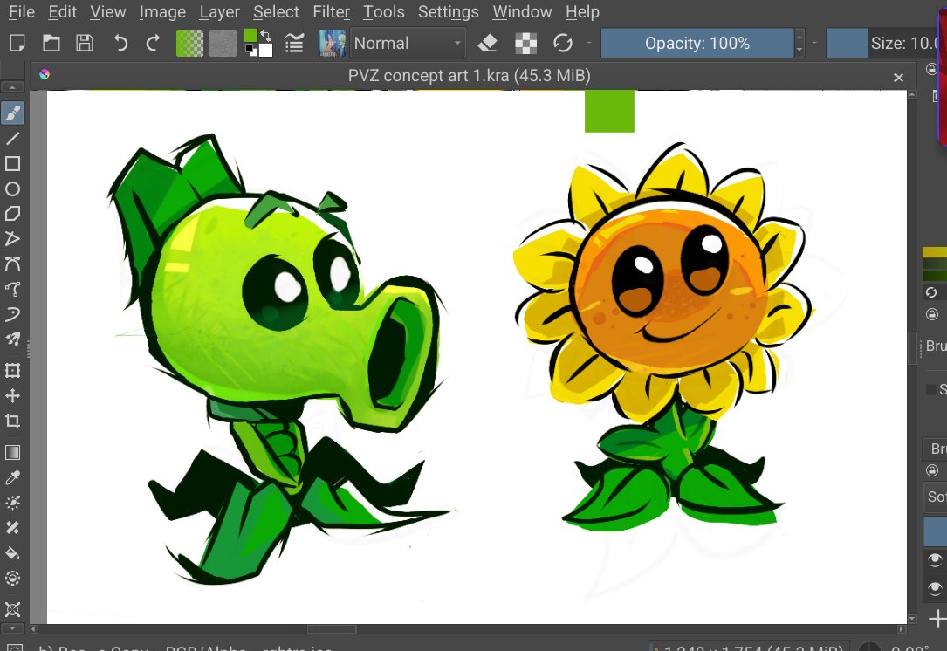Select the Bezier Curve tool
The image size is (947, 651).
[x=13, y=264]
